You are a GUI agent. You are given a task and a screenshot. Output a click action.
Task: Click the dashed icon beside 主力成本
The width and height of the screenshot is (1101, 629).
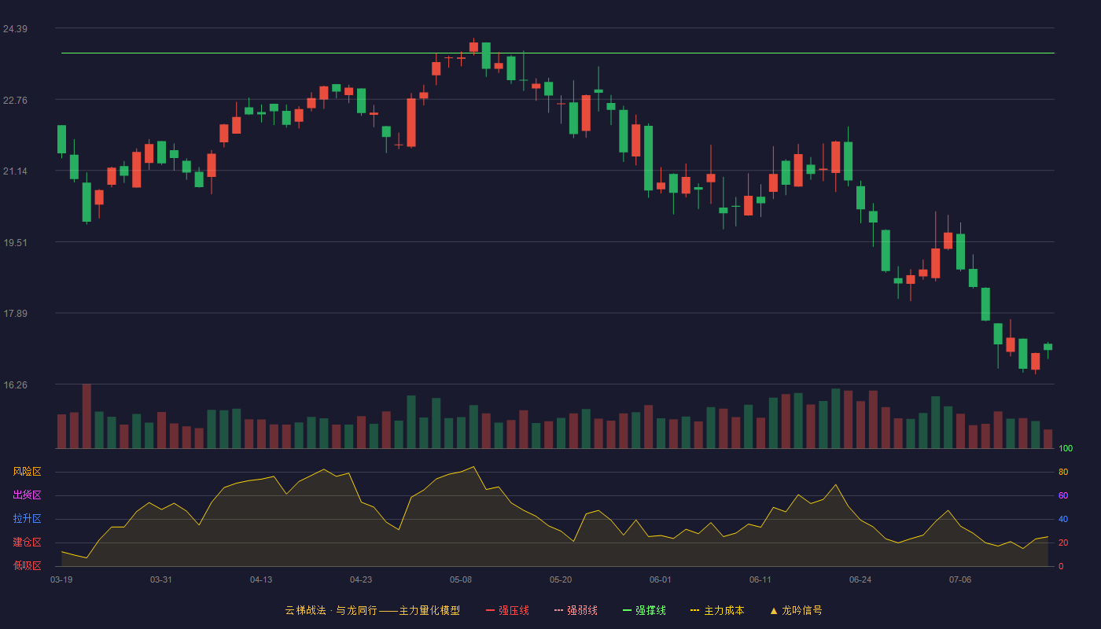694,610
